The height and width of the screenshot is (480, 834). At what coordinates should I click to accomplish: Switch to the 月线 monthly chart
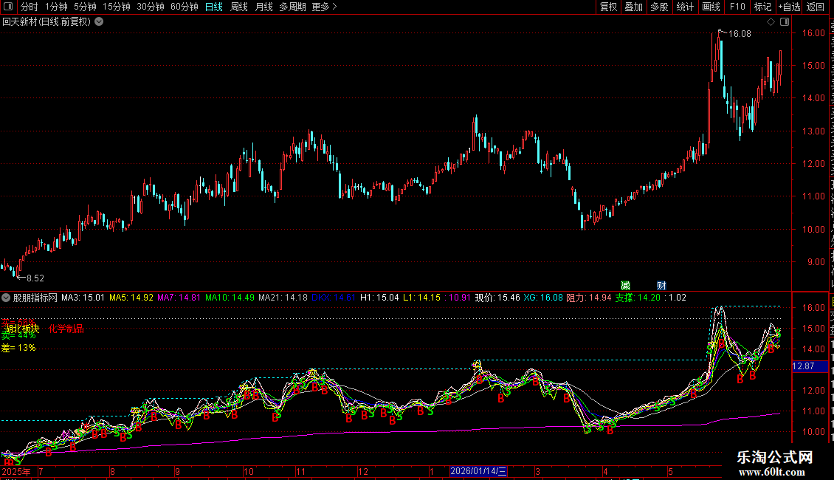(263, 7)
